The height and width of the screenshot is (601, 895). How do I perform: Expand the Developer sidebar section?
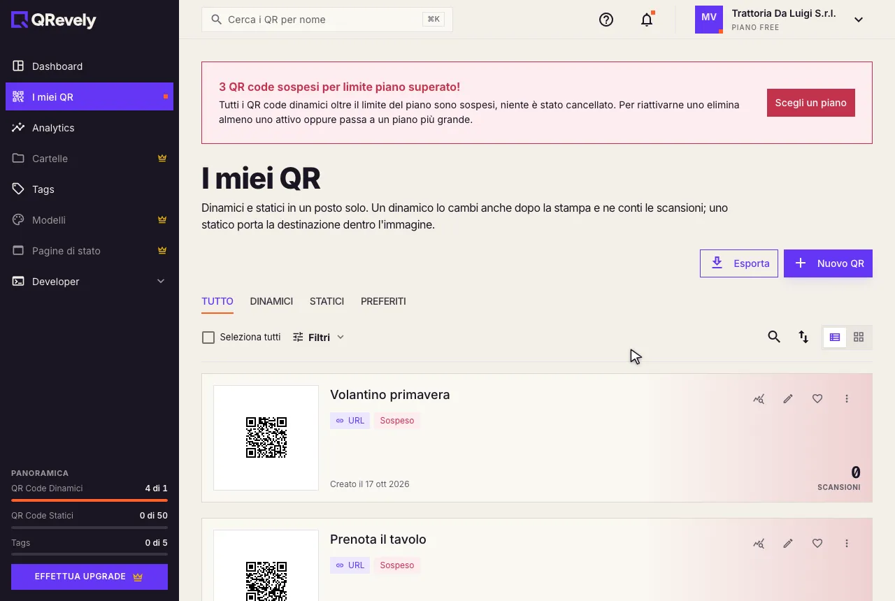click(89, 282)
